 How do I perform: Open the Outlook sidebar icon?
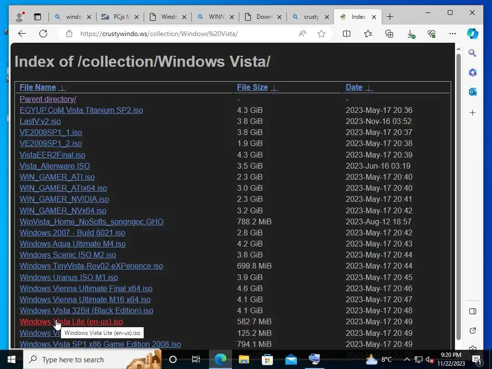coord(473,92)
